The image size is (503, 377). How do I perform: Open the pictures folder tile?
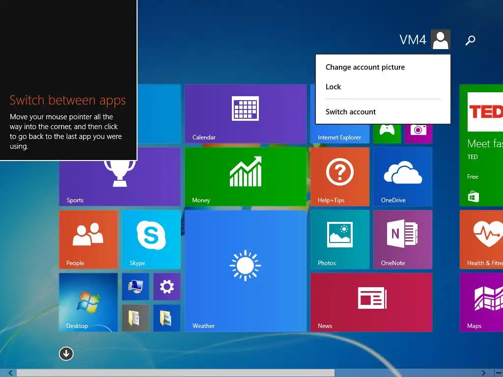[167, 318]
